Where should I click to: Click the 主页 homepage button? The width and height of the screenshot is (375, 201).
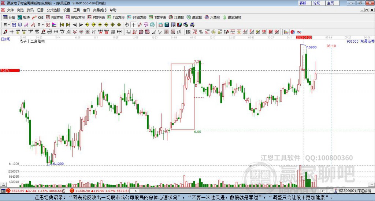[333, 3]
